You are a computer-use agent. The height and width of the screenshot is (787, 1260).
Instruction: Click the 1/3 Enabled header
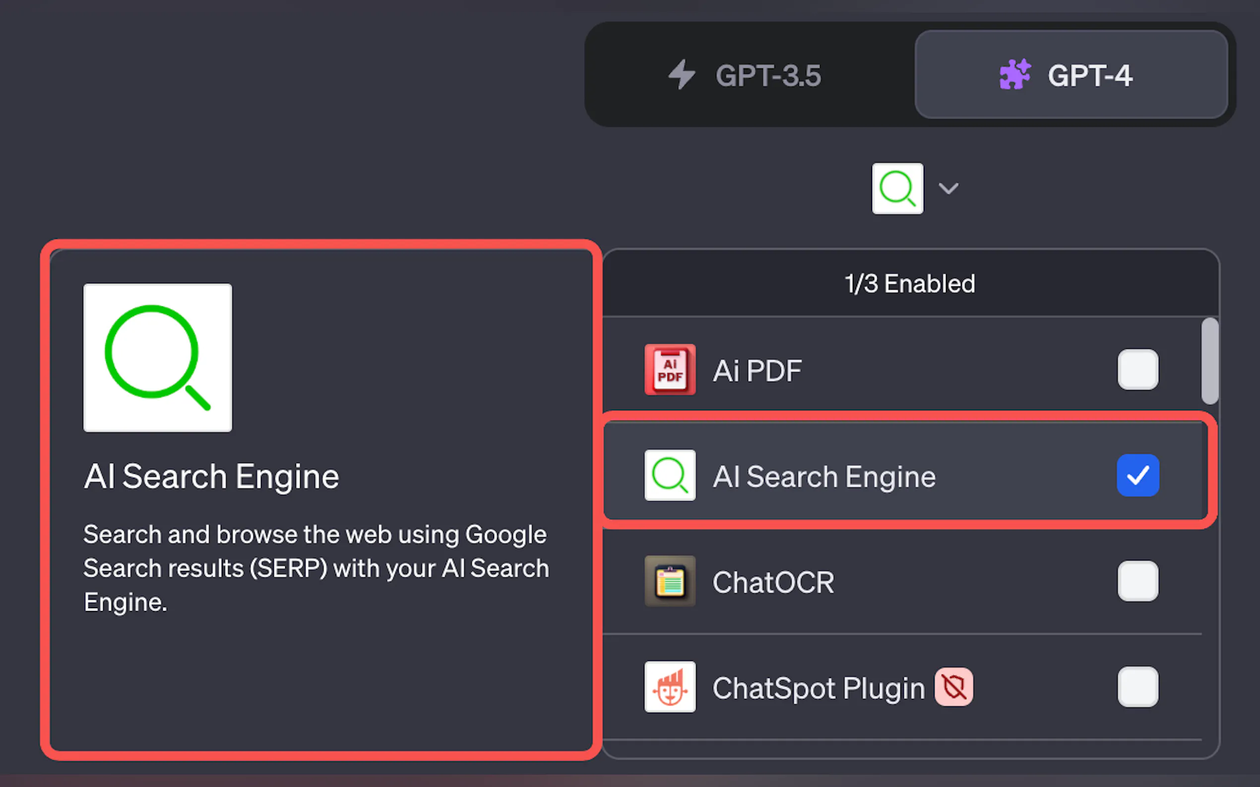click(x=909, y=283)
